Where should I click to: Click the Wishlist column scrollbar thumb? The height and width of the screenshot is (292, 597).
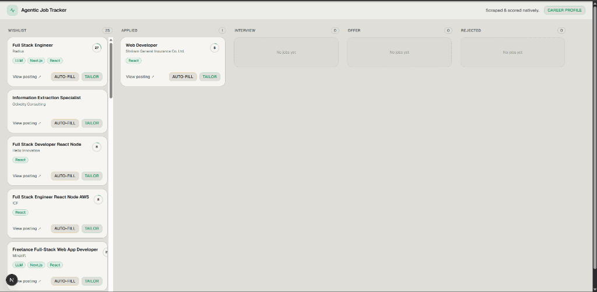point(111,71)
